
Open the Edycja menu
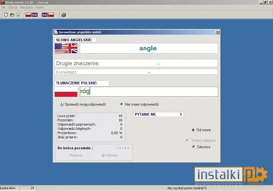(13, 8)
